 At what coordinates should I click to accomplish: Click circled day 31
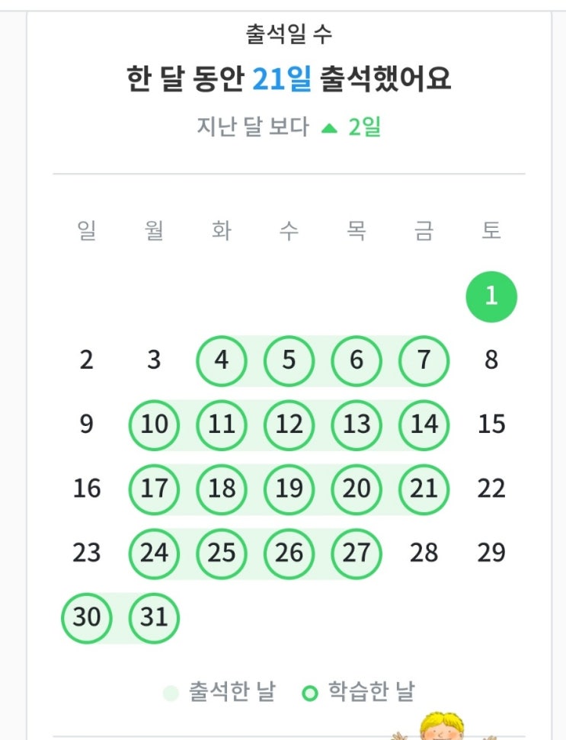tap(154, 617)
